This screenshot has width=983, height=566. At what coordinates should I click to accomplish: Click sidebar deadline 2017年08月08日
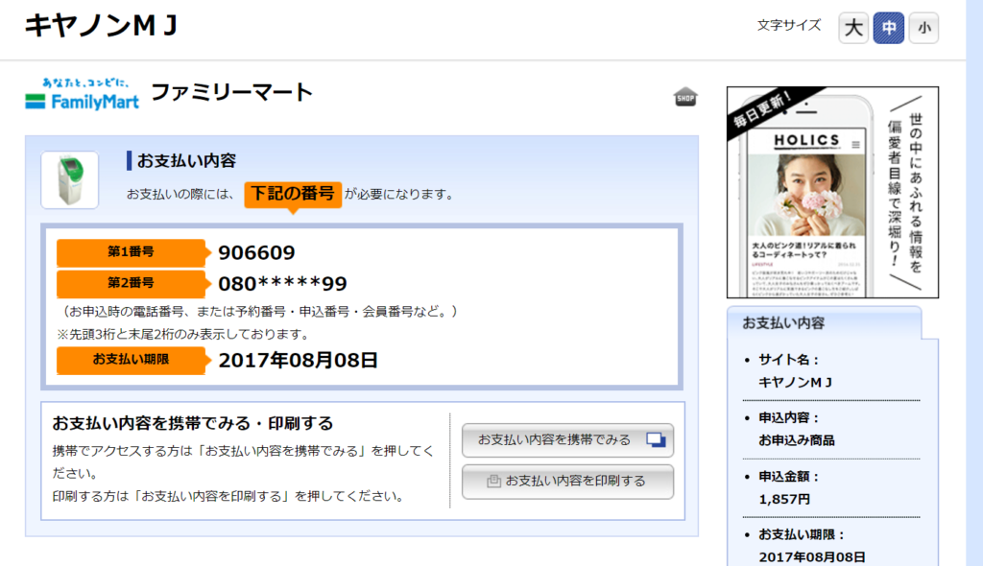coord(812,556)
